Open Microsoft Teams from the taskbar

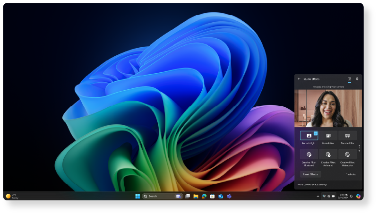coord(229,196)
